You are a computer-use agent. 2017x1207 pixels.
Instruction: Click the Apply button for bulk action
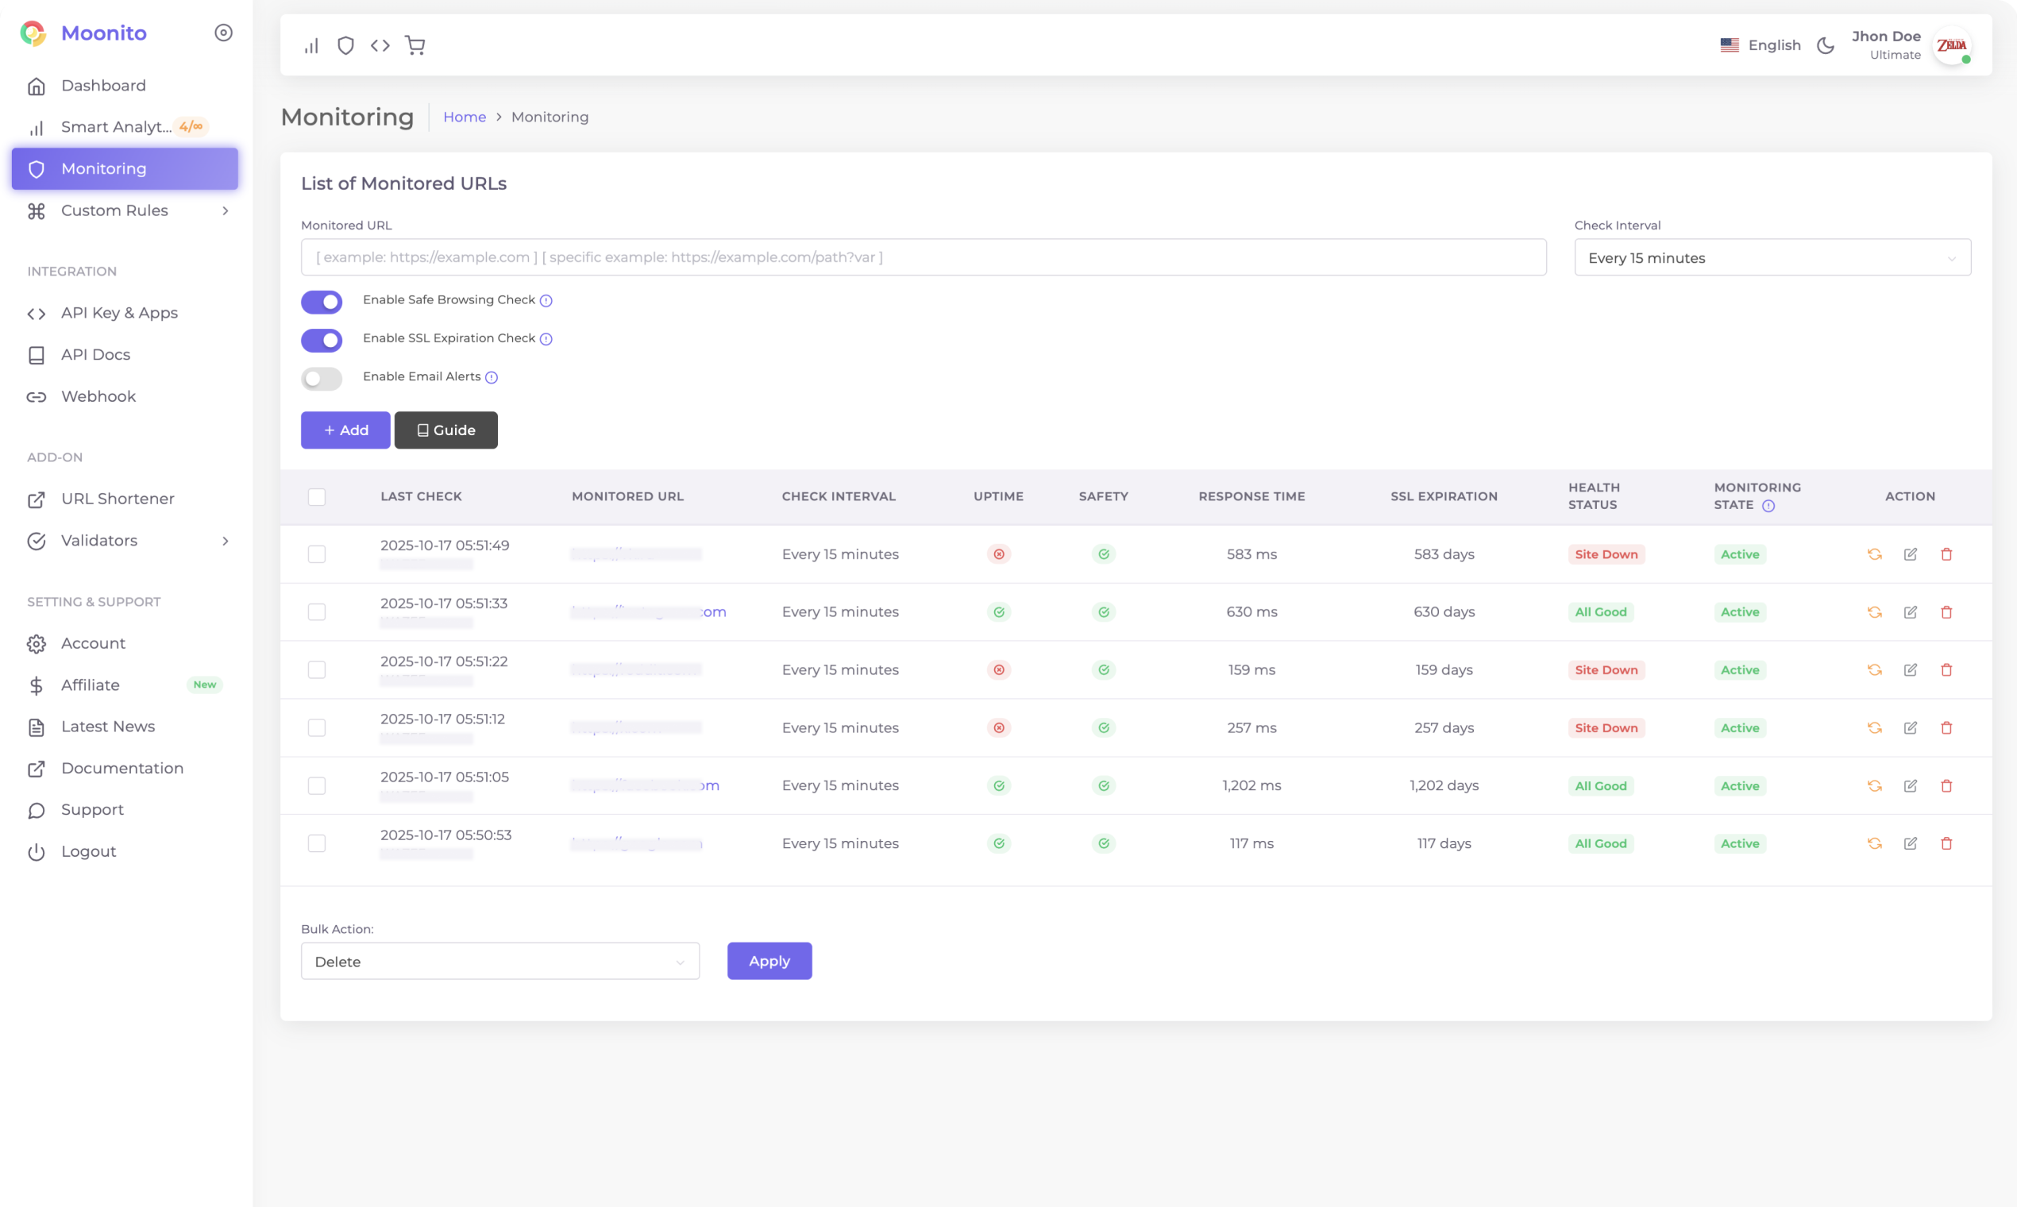coord(769,961)
